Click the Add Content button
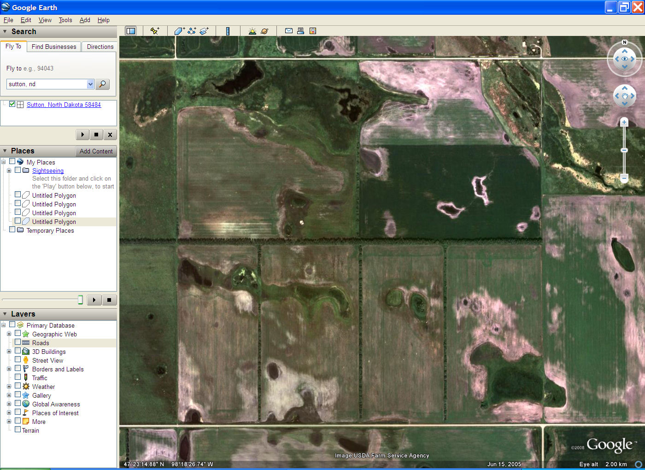645x470 pixels. pyautogui.click(x=96, y=151)
